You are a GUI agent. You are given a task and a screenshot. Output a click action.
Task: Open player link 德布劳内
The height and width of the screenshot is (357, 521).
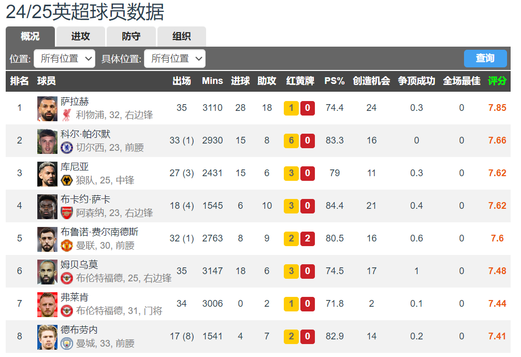pyautogui.click(x=79, y=330)
